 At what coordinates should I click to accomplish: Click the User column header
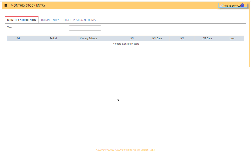tap(232, 38)
